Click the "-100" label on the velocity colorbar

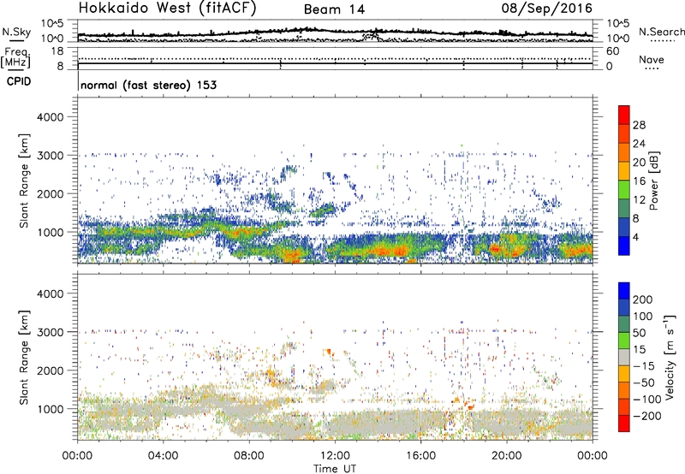[647, 400]
